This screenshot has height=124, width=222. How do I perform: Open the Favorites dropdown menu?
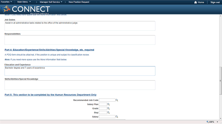6,2
